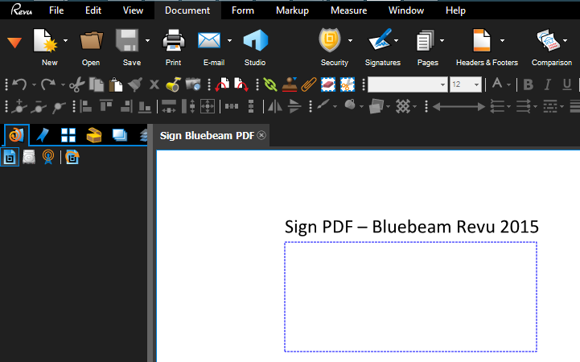Click the Pages icon

coord(426,40)
